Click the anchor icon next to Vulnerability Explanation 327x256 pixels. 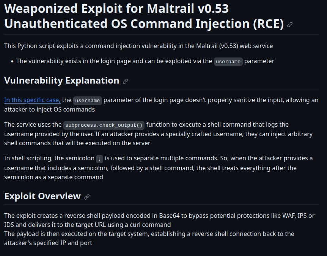coord(126,81)
